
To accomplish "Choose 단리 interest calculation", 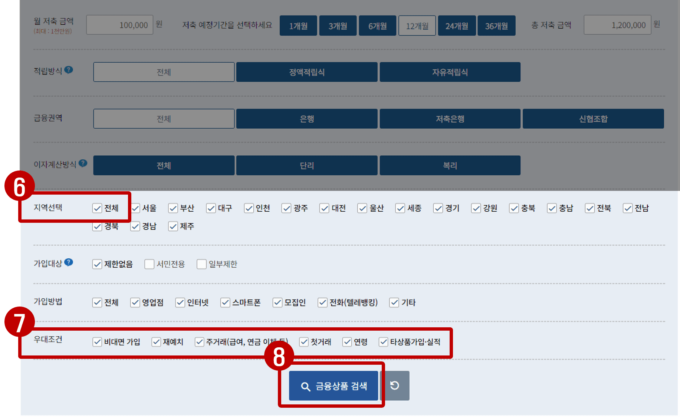I will click(x=307, y=165).
